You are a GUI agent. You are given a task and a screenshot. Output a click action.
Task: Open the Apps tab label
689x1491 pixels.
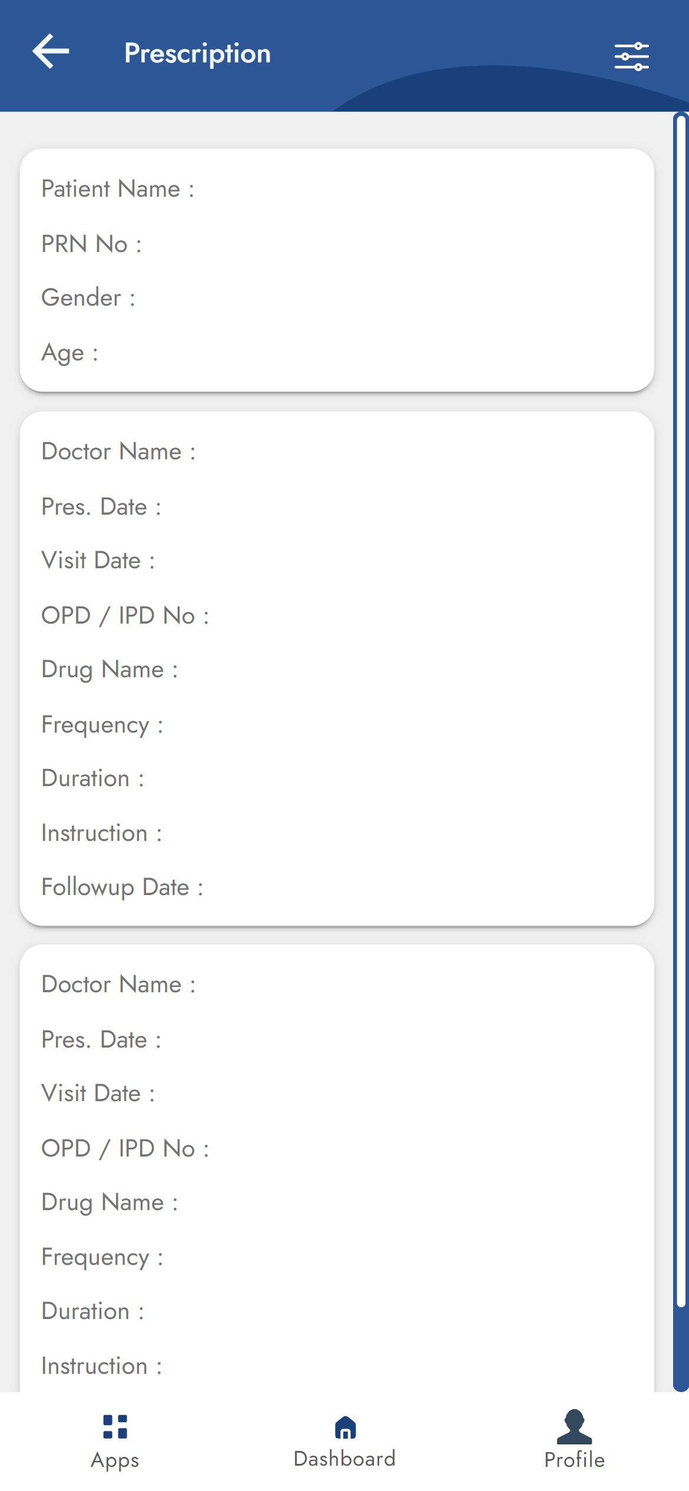tap(115, 1460)
